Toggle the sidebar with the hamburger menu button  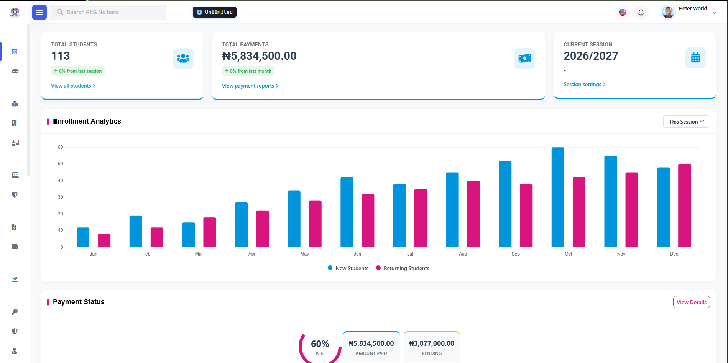click(39, 12)
